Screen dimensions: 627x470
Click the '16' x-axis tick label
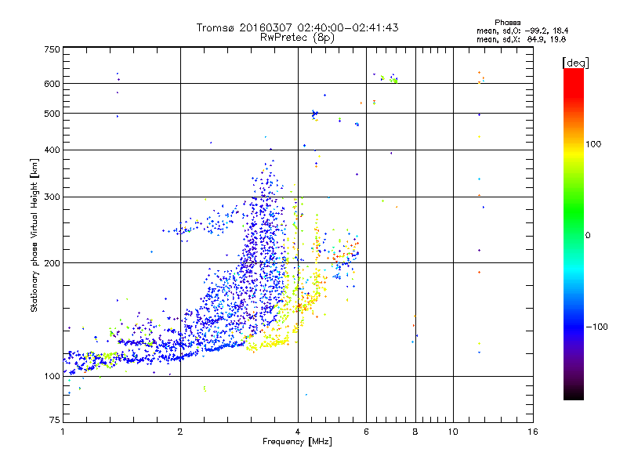click(x=533, y=432)
